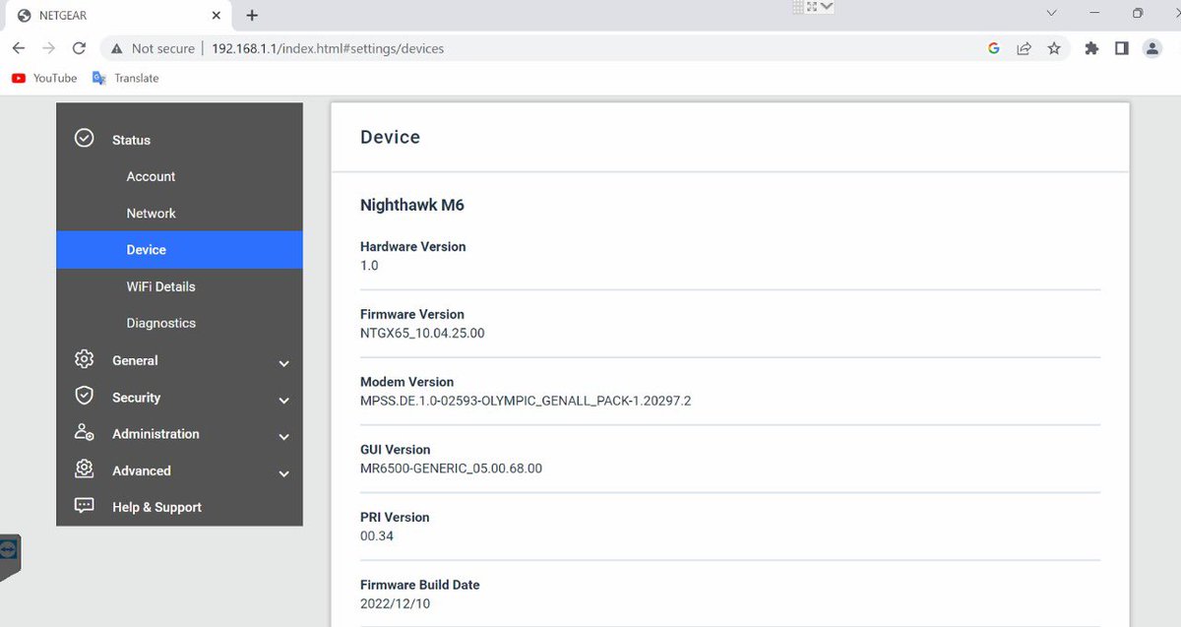Close the NETGEAR tab

[217, 15]
